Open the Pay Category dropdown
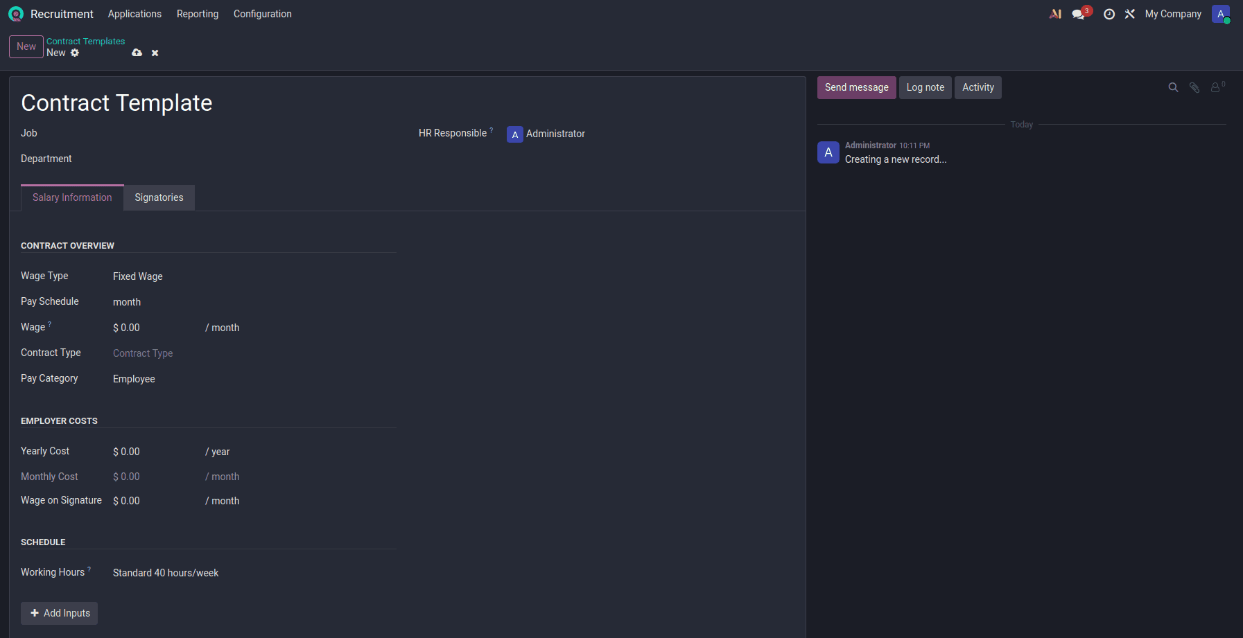 254,379
